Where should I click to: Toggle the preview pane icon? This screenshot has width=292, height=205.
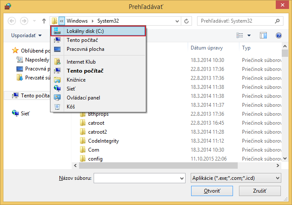click(x=263, y=35)
